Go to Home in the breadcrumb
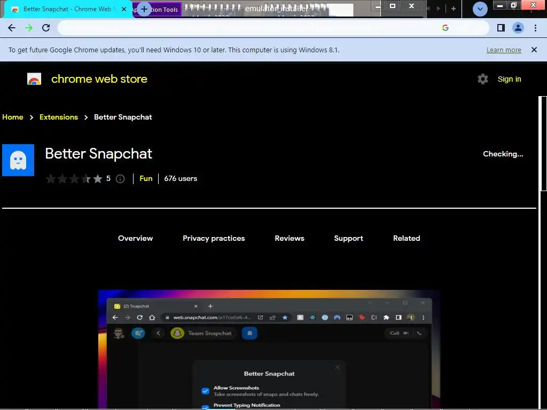The width and height of the screenshot is (547, 410). coord(13,117)
